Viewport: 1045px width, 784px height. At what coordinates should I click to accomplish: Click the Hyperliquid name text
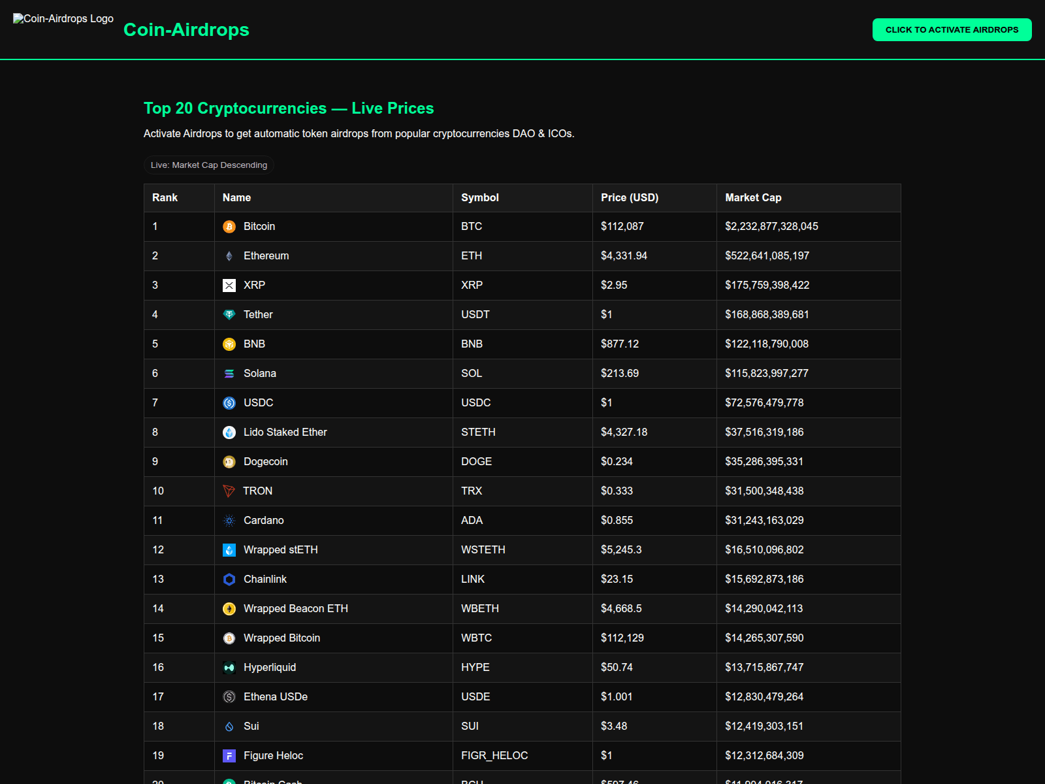(x=270, y=667)
